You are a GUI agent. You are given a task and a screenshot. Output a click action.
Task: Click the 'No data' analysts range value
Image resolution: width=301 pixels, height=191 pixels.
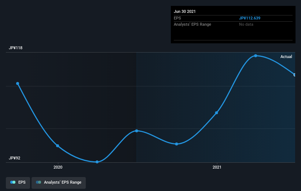[246, 25]
